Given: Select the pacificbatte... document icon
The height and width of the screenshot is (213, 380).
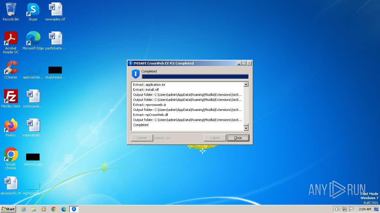Looking at the screenshot, I should point(55,41).
